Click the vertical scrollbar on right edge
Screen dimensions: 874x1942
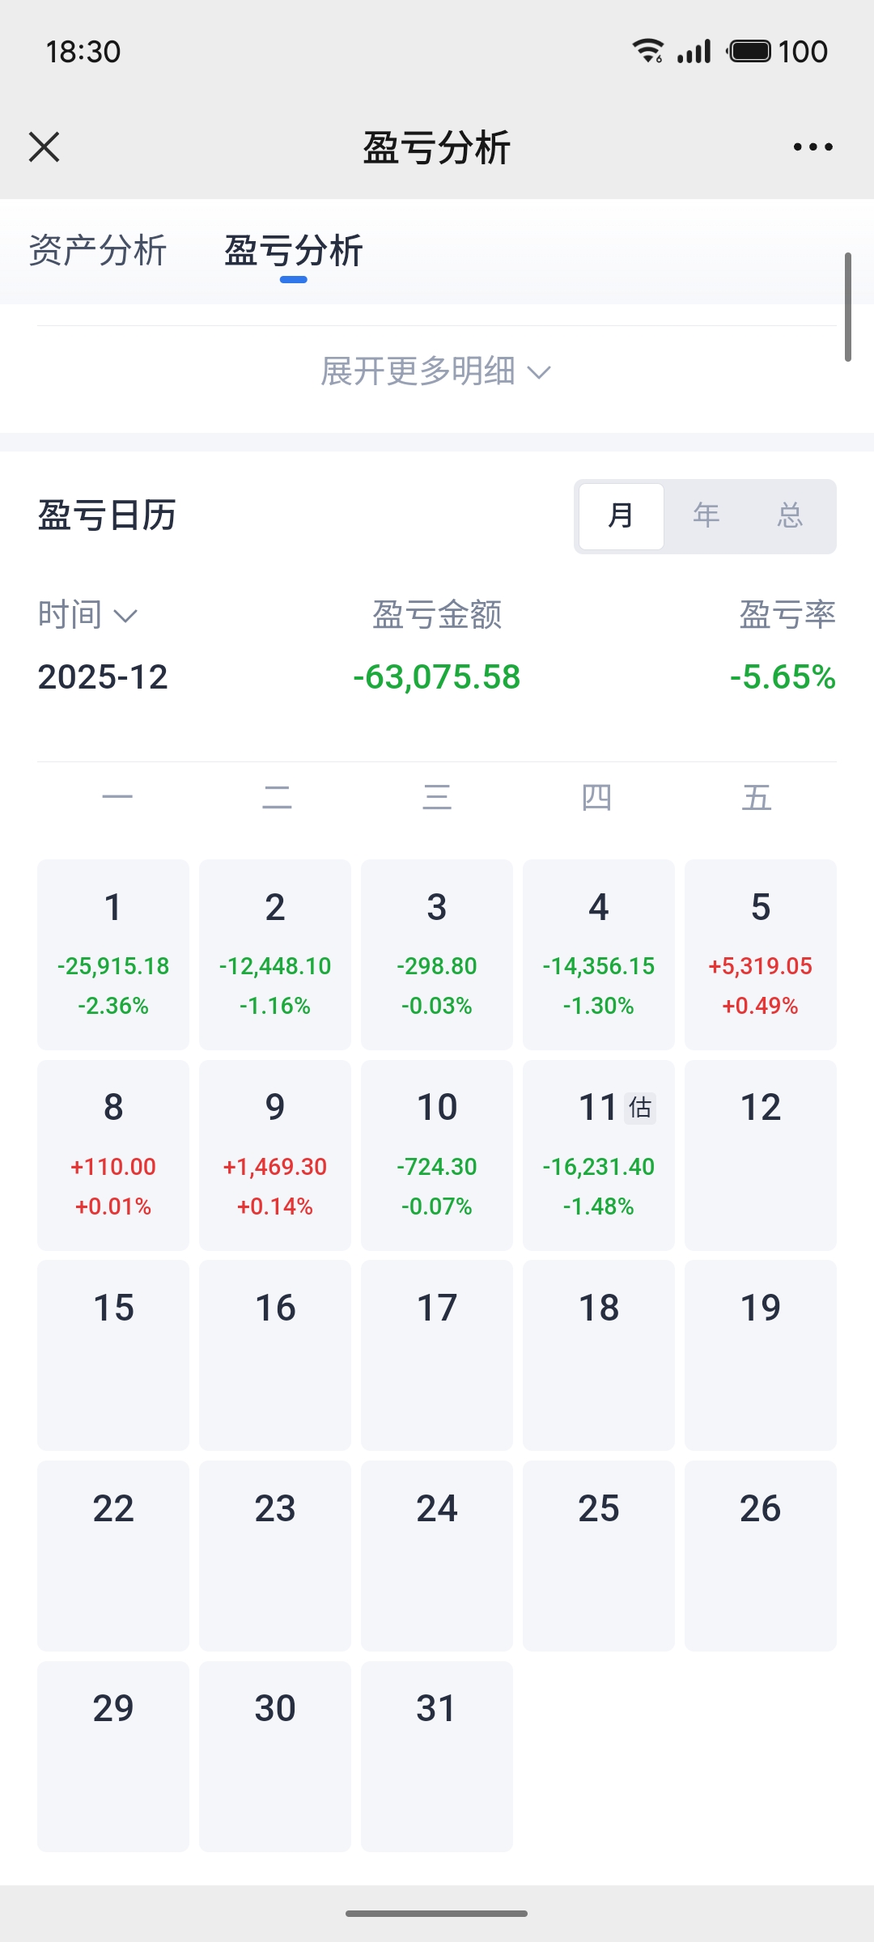(x=847, y=307)
